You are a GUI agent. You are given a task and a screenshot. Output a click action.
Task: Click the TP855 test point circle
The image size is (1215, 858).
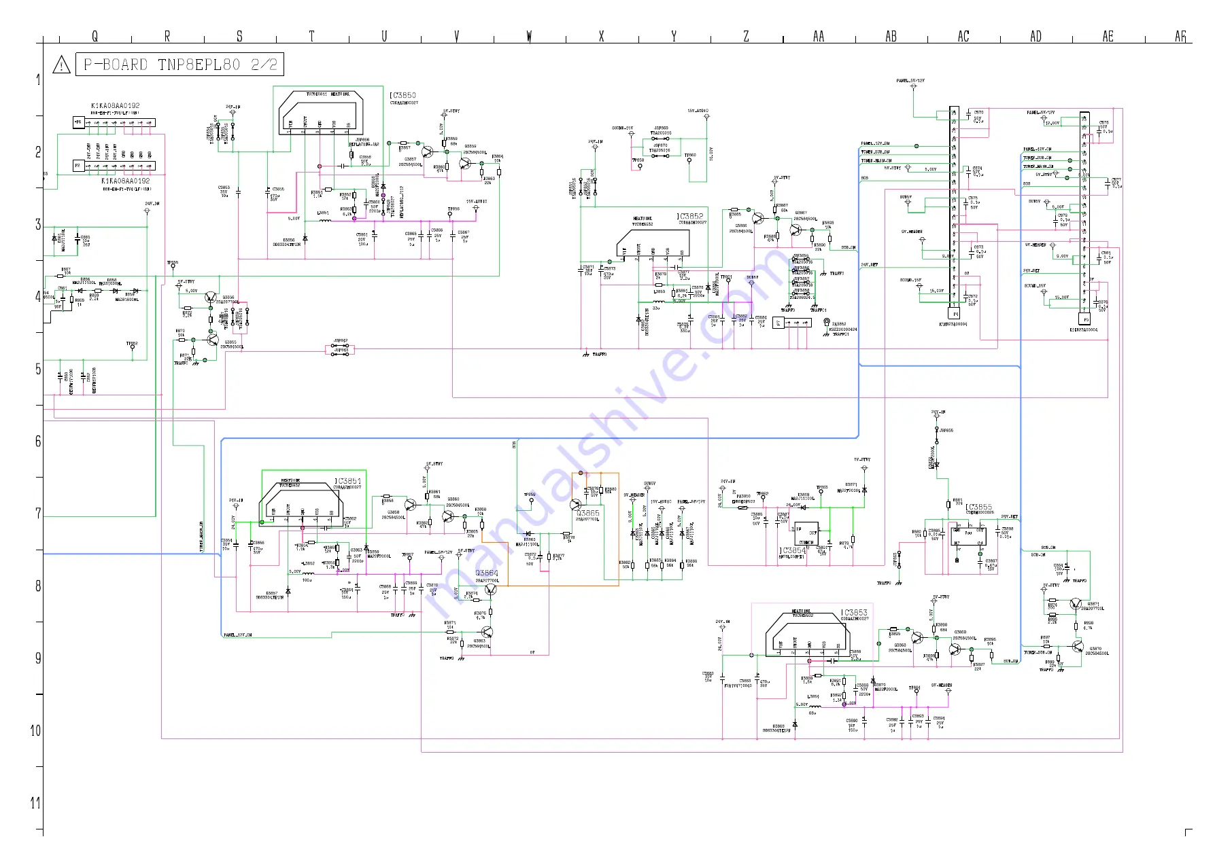(173, 267)
